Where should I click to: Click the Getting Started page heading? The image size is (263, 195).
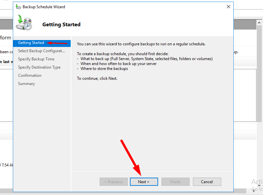pyautogui.click(x=61, y=25)
